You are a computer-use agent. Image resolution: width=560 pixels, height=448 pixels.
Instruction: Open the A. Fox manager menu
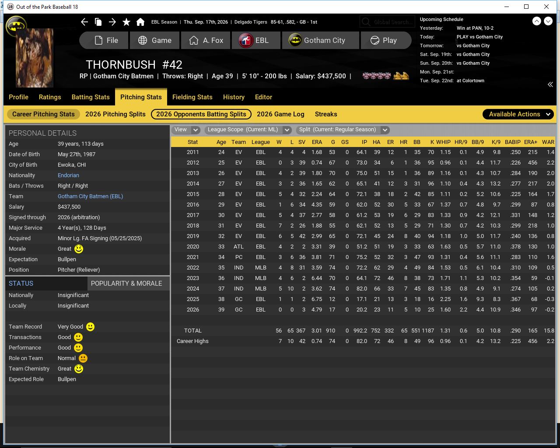point(206,40)
